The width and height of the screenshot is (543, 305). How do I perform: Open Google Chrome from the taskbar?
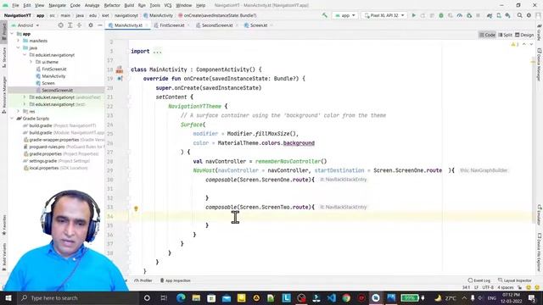click(x=346, y=297)
